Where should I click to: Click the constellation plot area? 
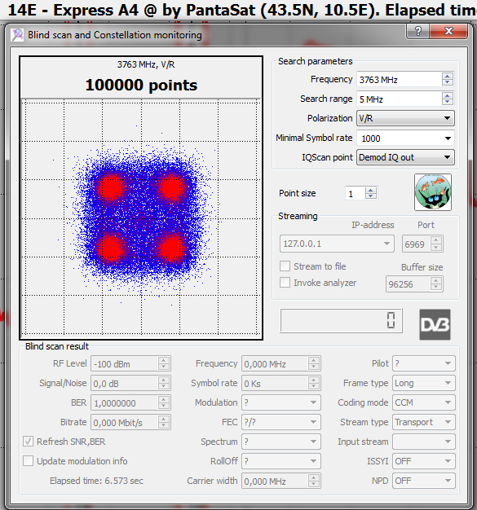click(141, 218)
